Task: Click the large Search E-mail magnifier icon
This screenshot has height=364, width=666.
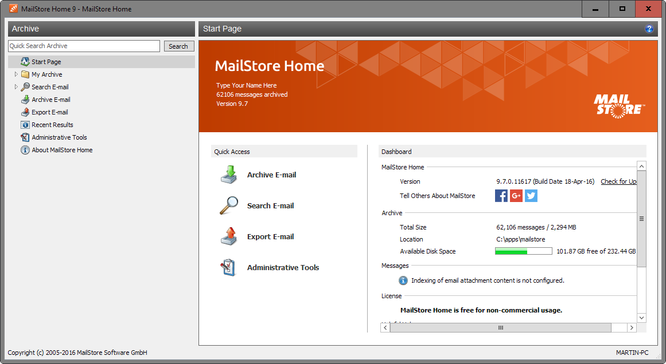Action: [x=229, y=205]
